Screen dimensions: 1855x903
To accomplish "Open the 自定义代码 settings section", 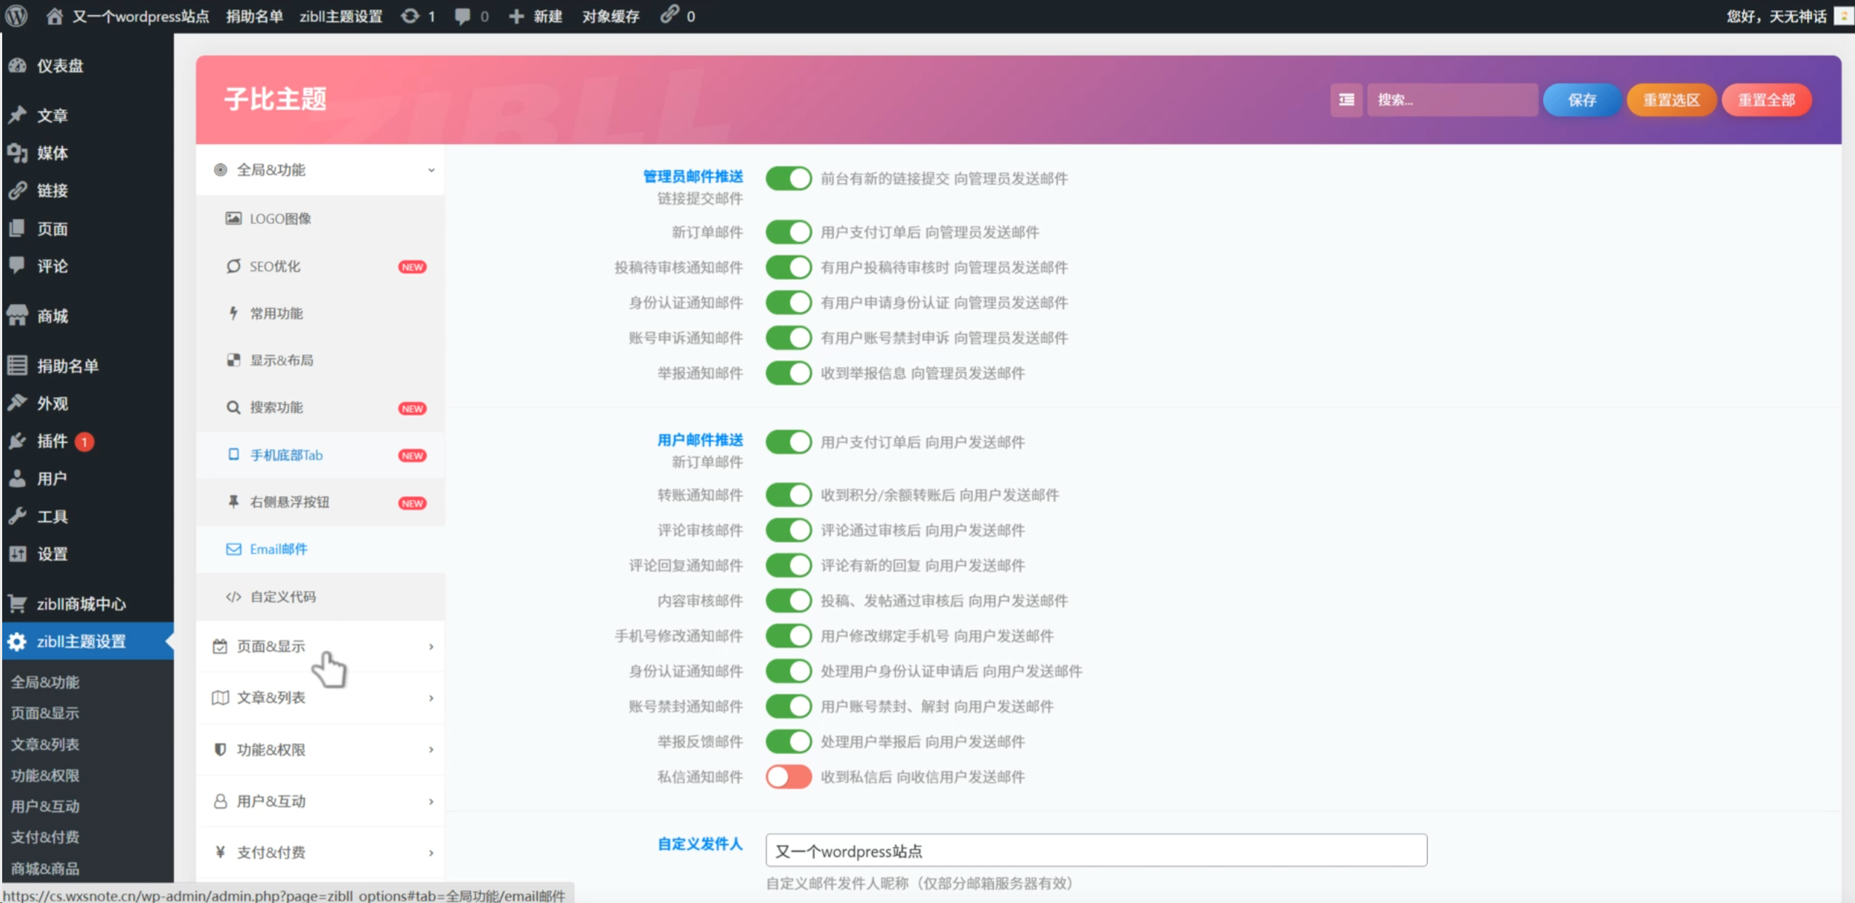I will pos(283,596).
